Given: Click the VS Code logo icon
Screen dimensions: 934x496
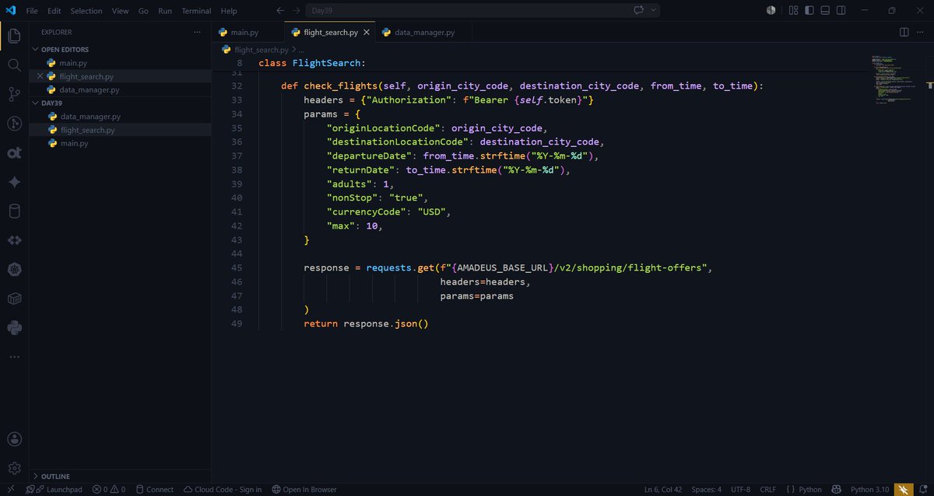Looking at the screenshot, I should (11, 11).
